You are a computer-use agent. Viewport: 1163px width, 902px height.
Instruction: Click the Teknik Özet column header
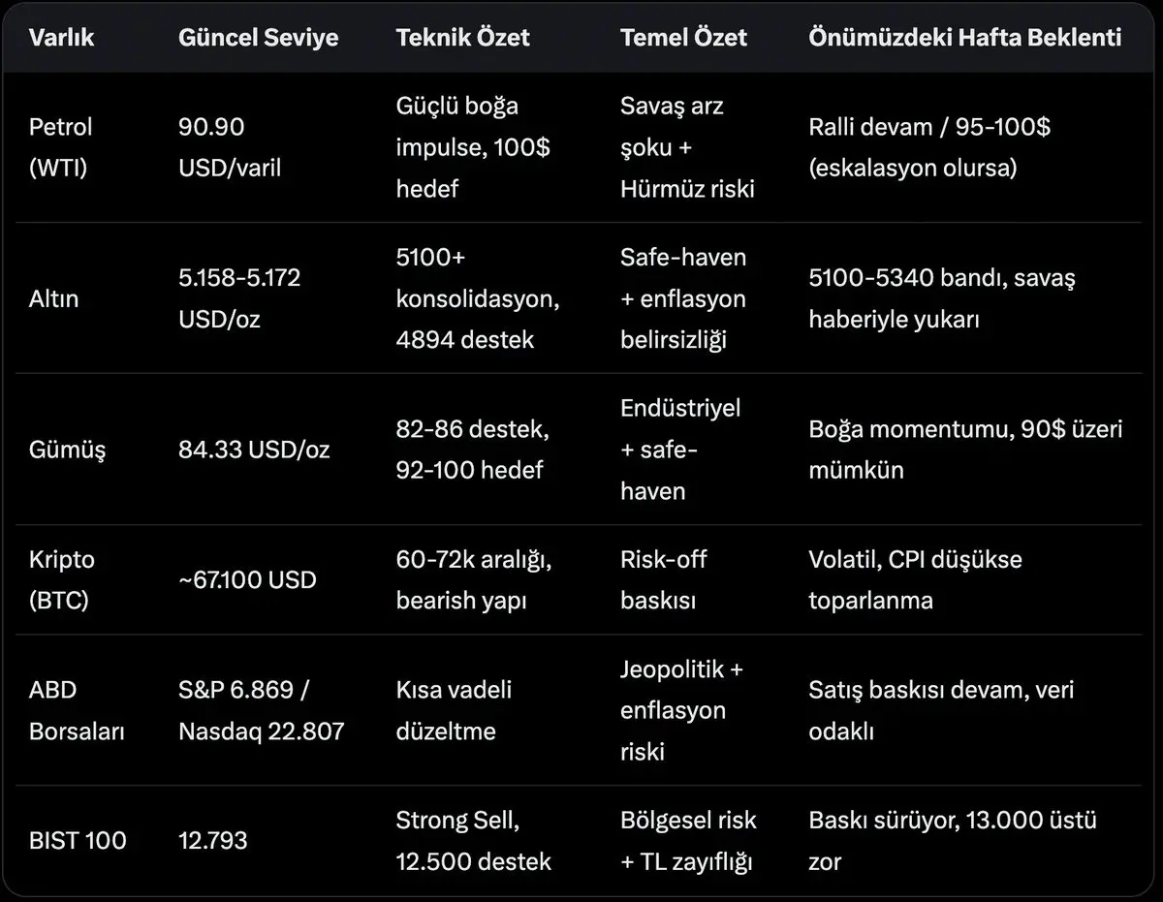click(x=462, y=38)
